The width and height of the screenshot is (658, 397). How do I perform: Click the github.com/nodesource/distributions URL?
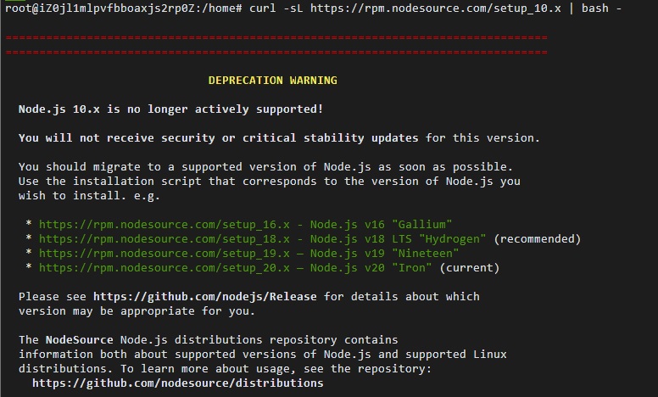(178, 383)
